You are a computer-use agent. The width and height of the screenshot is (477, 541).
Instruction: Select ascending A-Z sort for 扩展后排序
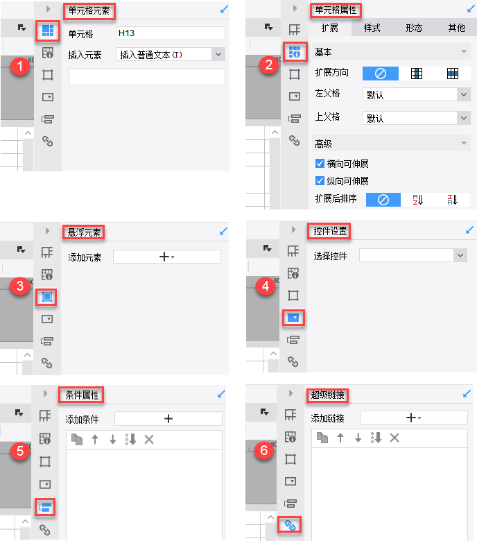[x=418, y=200]
